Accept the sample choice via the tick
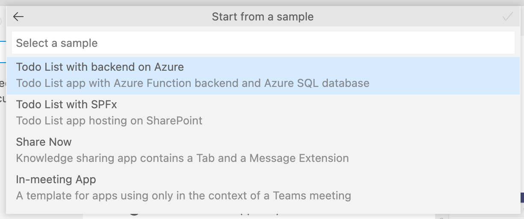Viewport: 524px width, 219px height. click(x=508, y=17)
